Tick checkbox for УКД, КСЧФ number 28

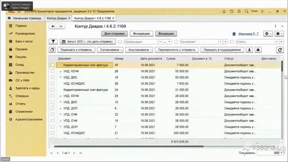click(x=53, y=71)
